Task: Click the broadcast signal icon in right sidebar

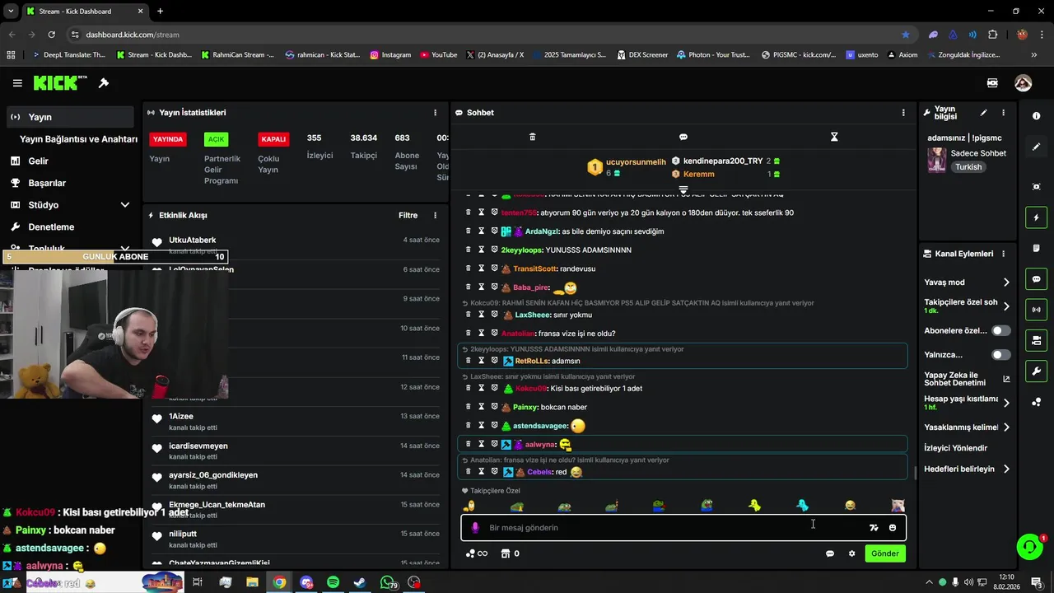Action: click(x=1037, y=310)
